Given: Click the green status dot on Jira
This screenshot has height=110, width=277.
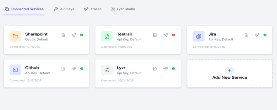Looking at the screenshot, I should click(x=265, y=35).
